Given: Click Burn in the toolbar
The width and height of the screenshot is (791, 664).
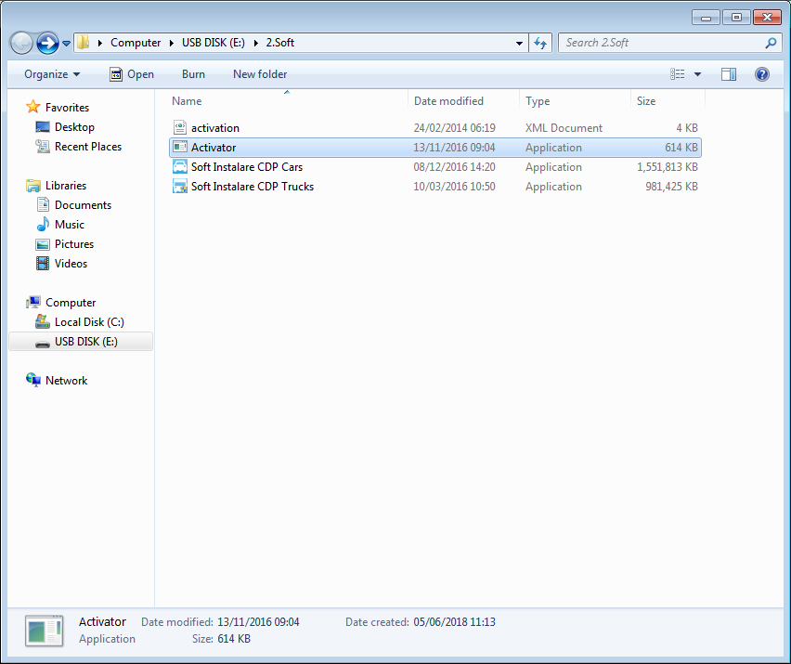Looking at the screenshot, I should tap(193, 74).
